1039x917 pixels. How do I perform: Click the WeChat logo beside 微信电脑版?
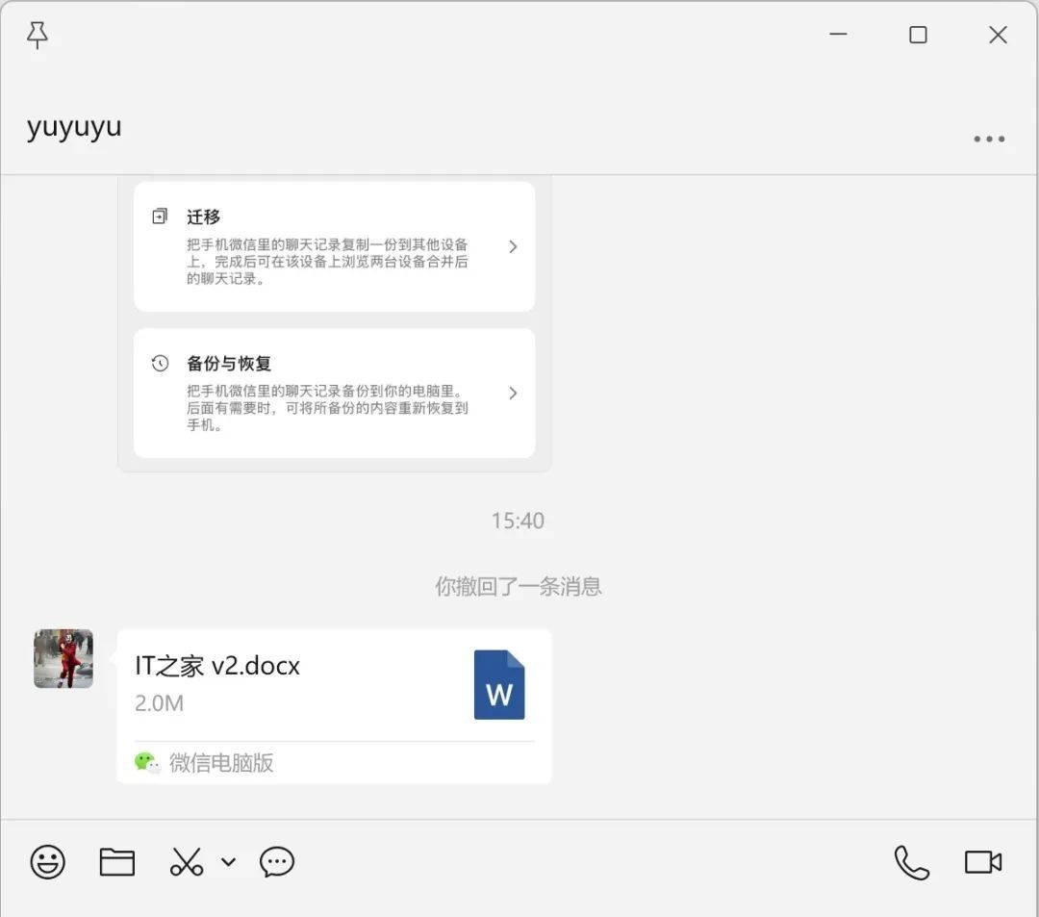click(x=146, y=762)
